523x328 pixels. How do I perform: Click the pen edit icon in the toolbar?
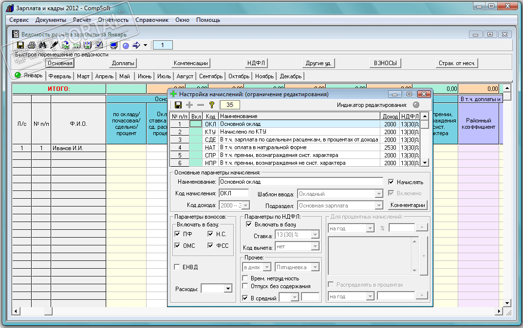[x=54, y=45]
